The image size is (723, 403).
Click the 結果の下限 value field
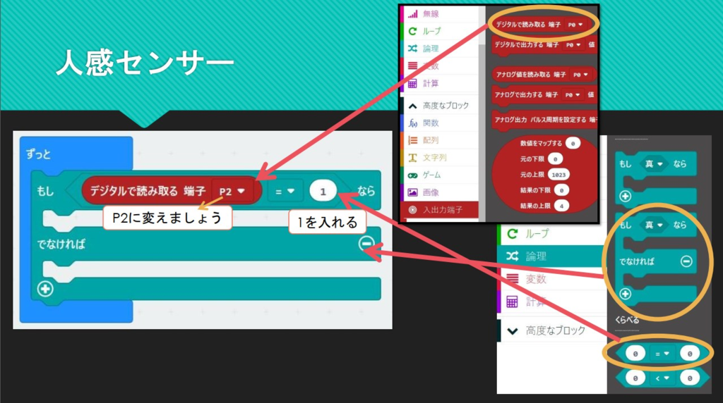click(561, 190)
